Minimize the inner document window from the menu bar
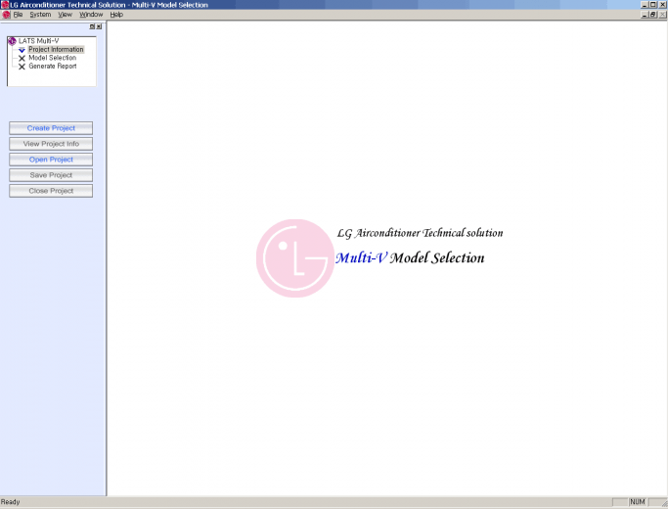Screen dimensions: 668x509 tap(645, 15)
